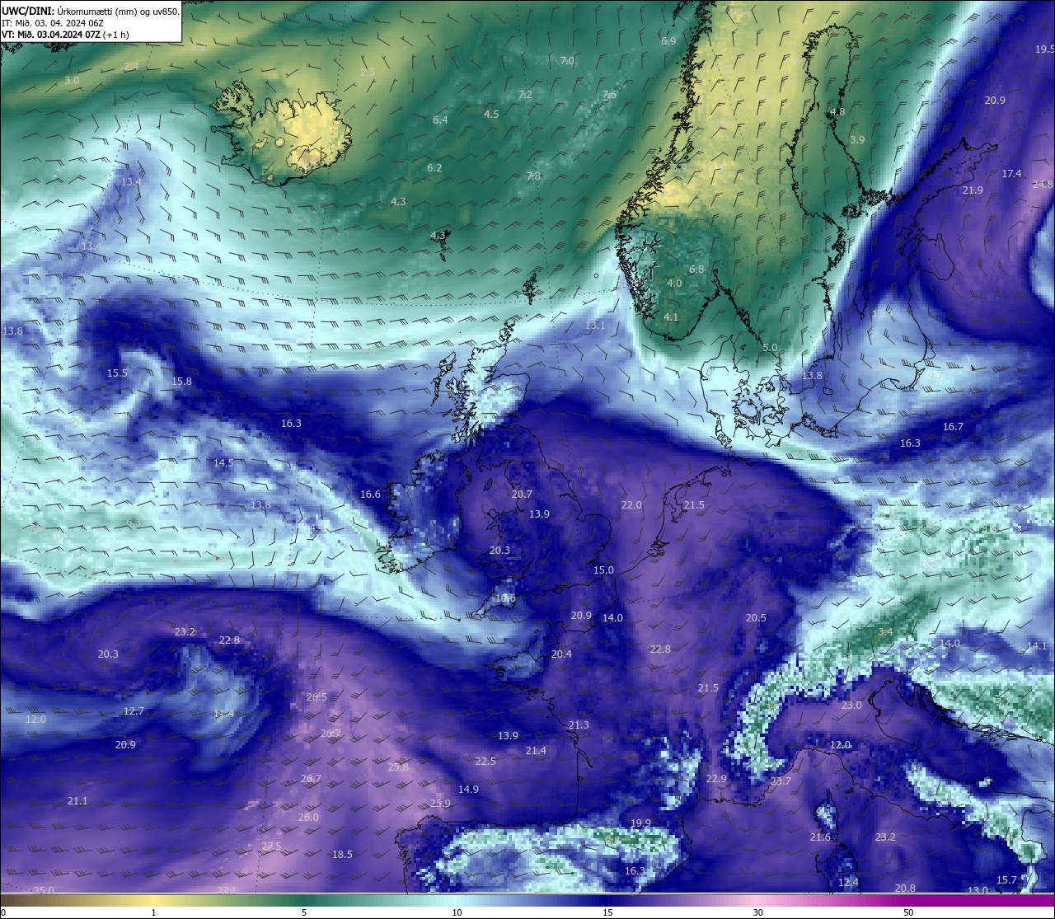
Task: Click the 23.0 value over northern Italy
Action: click(851, 706)
